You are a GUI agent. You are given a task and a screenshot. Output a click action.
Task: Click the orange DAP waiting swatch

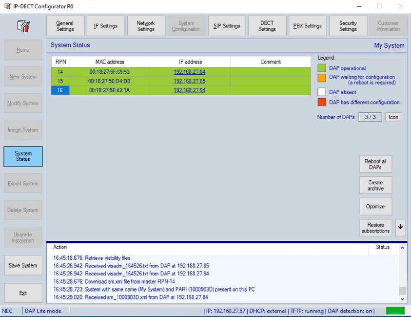tap(322, 78)
